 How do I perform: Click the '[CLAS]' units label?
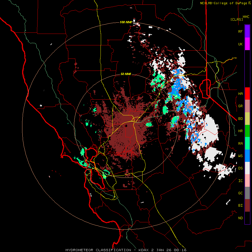tap(237, 19)
